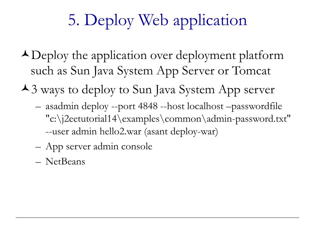Click the line "Deploy the application over deployment platform"
This screenshot has height=236, width=315.
(157, 56)
